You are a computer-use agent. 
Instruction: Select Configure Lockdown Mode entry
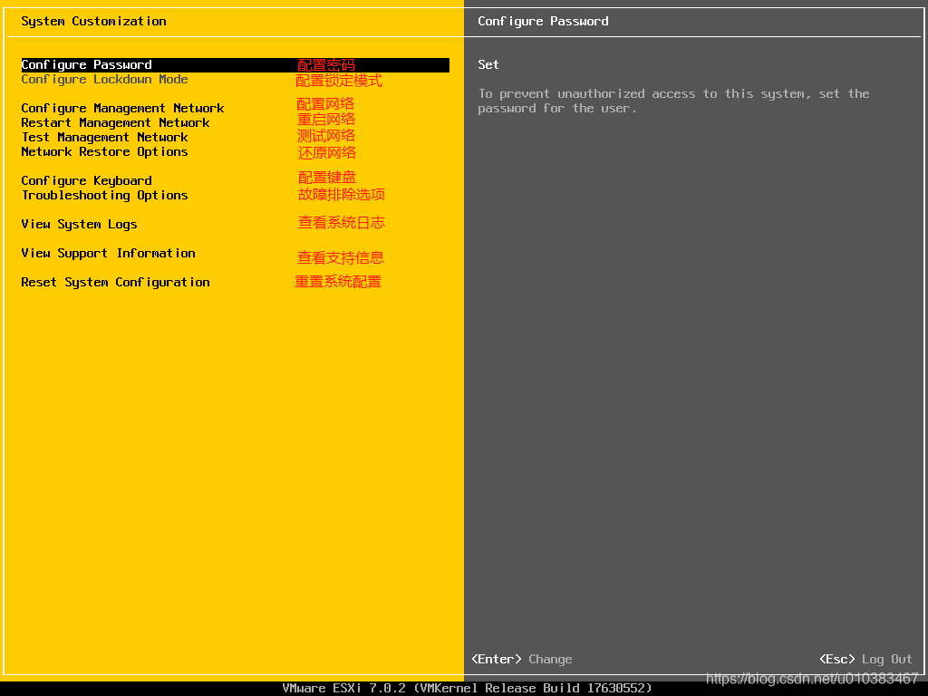point(104,80)
